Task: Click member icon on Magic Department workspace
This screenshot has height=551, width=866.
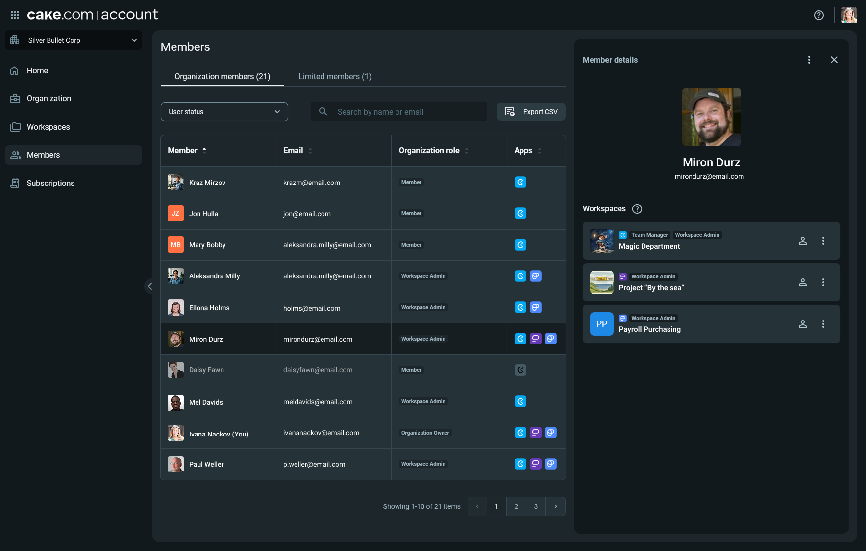Action: click(x=802, y=241)
